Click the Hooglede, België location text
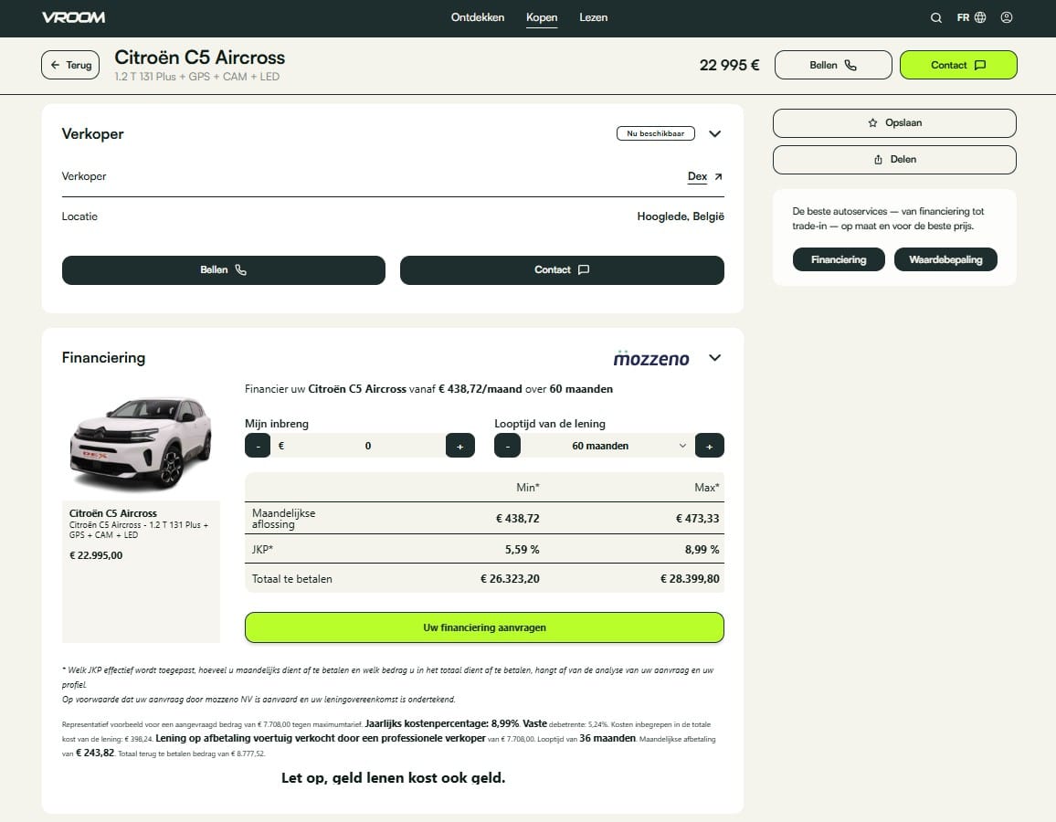1056x822 pixels. [x=681, y=216]
